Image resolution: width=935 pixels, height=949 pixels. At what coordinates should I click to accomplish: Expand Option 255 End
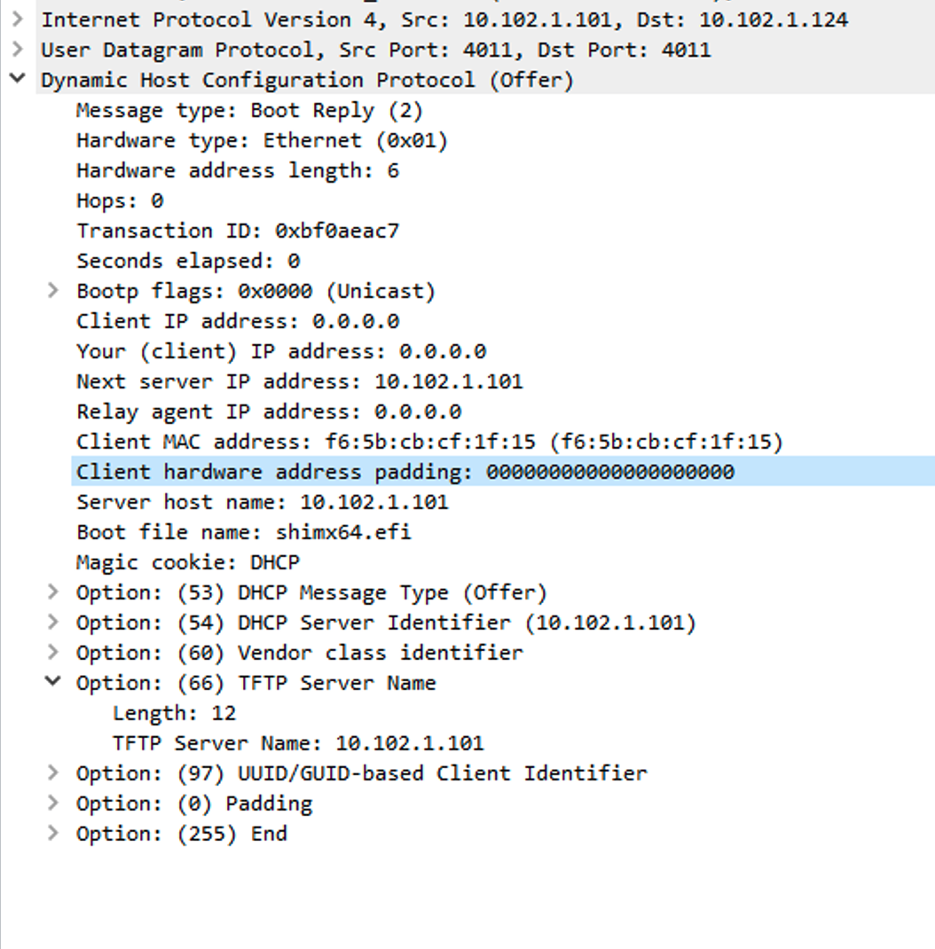pos(52,833)
